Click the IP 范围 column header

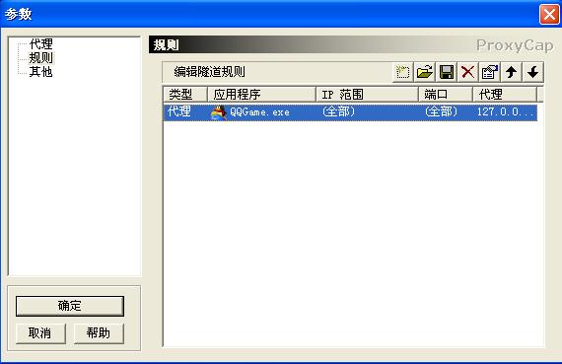[x=367, y=95]
